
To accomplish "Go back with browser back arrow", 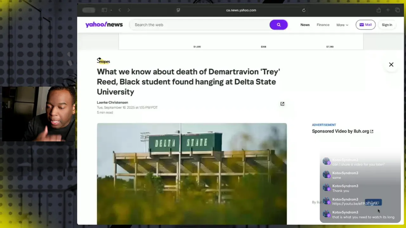I will click(x=120, y=10).
